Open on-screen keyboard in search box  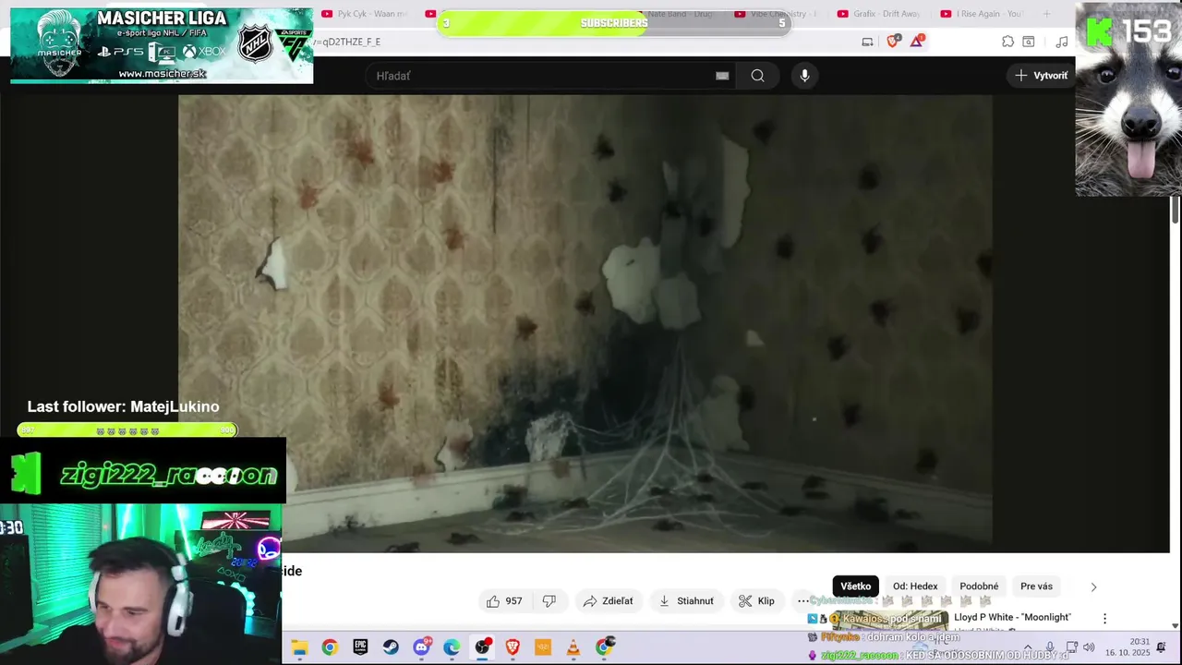[722, 76]
